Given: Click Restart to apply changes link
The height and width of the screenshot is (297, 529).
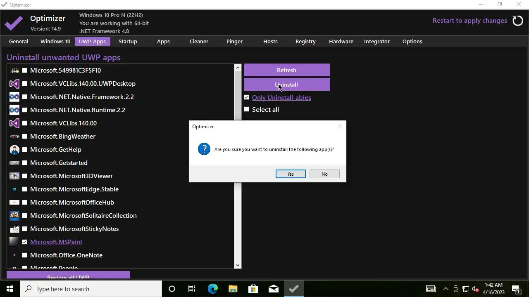Looking at the screenshot, I should (470, 21).
